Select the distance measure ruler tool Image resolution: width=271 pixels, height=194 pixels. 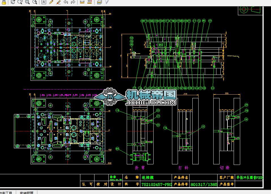click(82, 2)
